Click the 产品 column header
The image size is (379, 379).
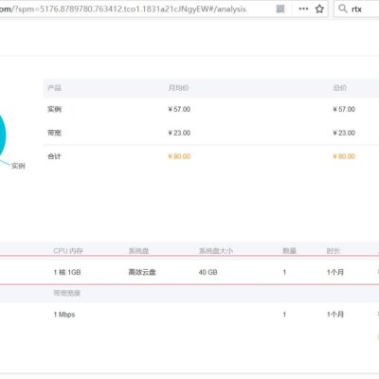[x=54, y=88]
